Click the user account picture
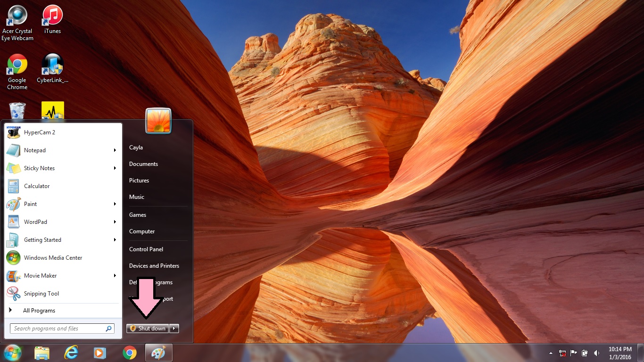 point(158,121)
